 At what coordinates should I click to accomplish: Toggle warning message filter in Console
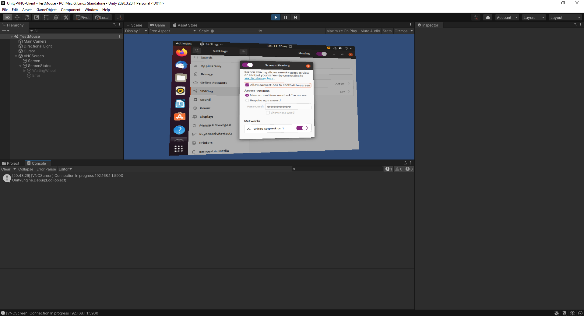pos(399,169)
